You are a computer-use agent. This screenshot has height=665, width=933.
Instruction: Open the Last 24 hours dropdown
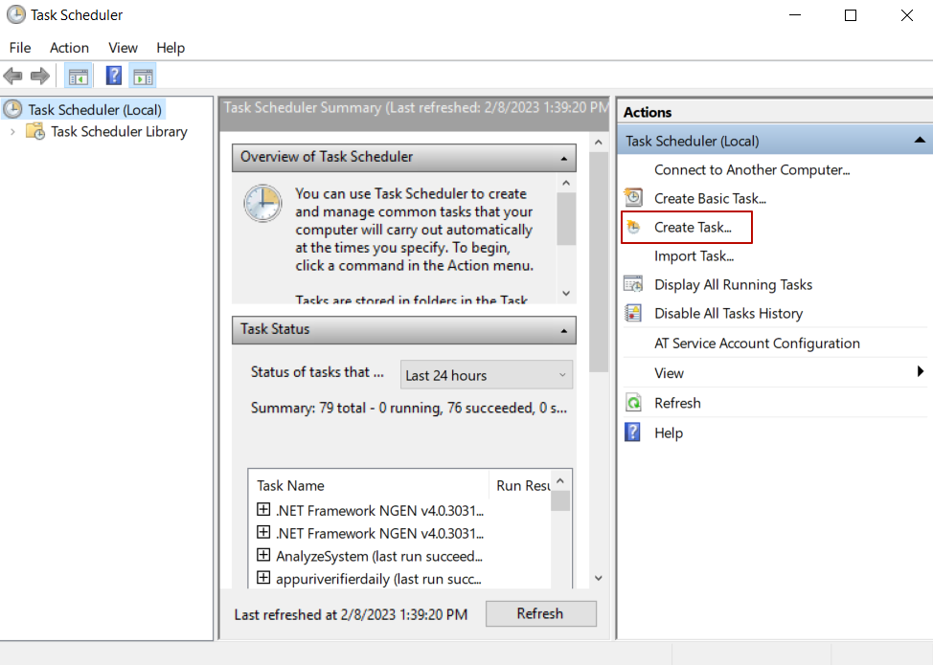coord(485,375)
